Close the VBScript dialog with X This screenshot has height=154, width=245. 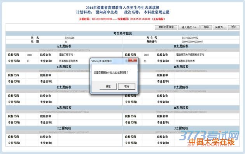133,60
